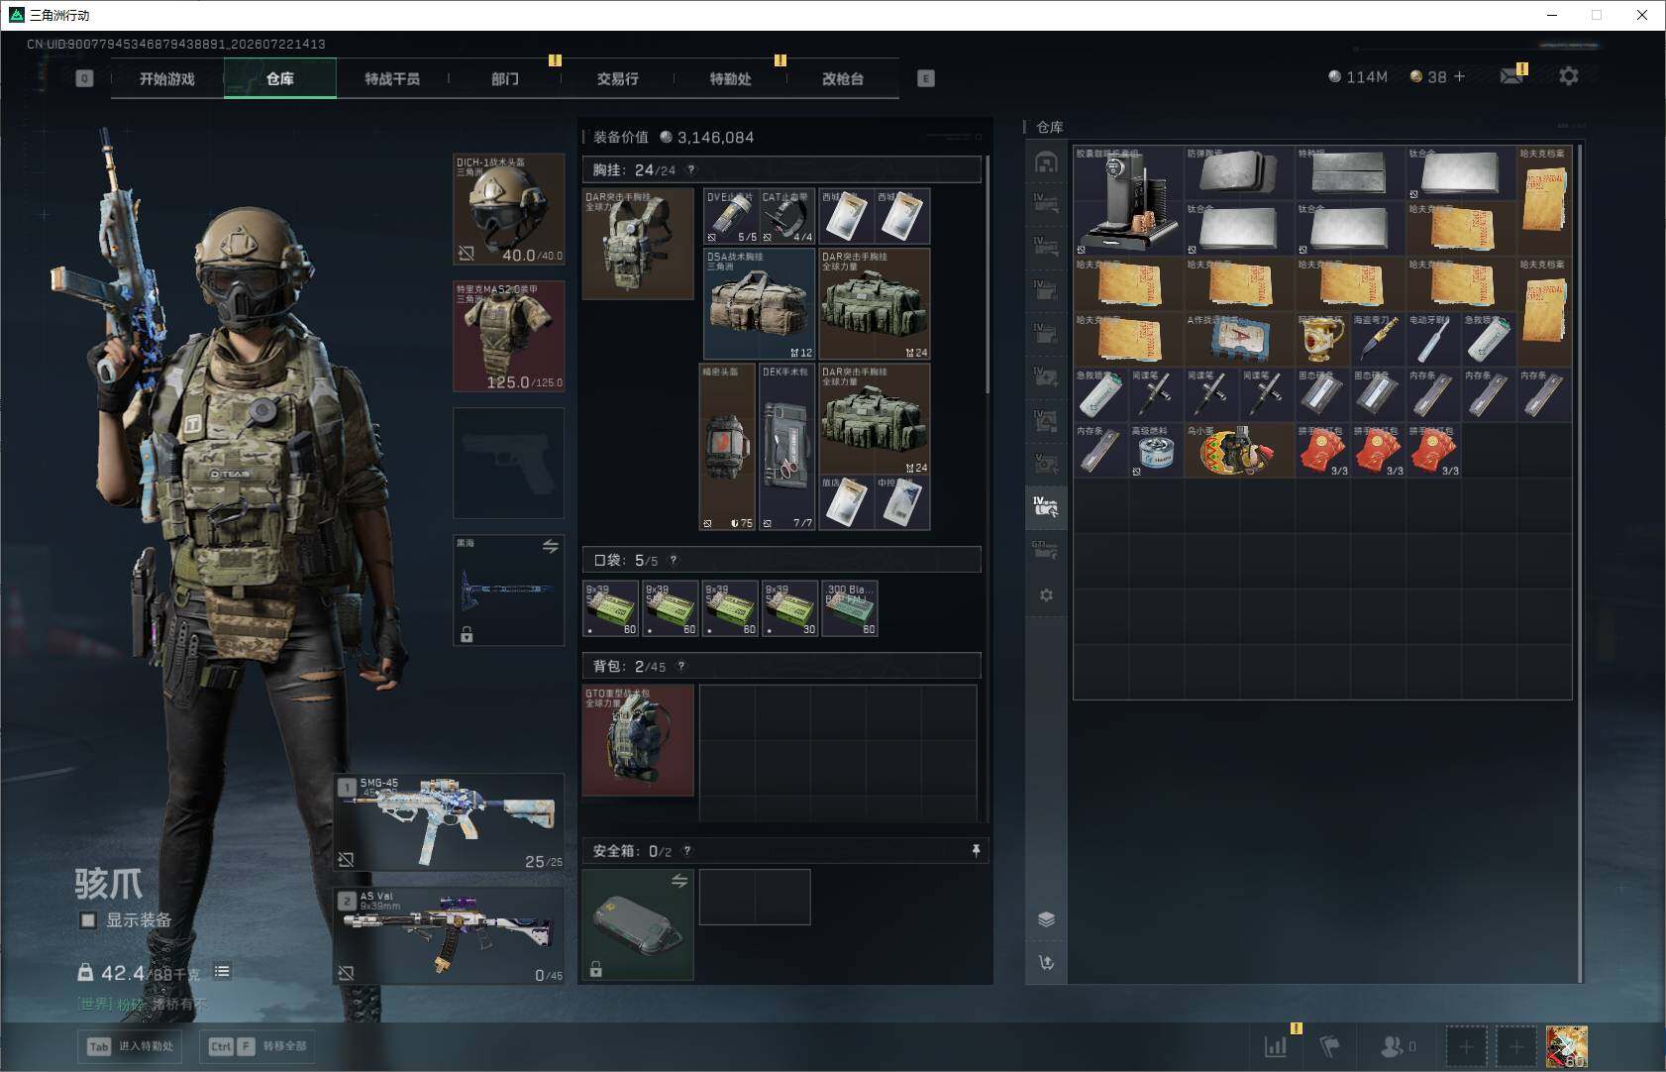This screenshot has width=1666, height=1072.
Task: Expand the 背包 help question mark
Action: [x=680, y=666]
